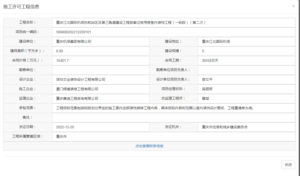The height and width of the screenshot is (176, 300).
Task: Click supervision company 重庆赛迪工程咨询有限公司
Action: point(77,98)
